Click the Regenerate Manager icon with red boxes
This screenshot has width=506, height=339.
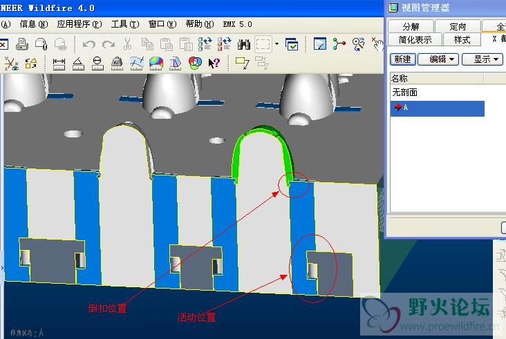(224, 43)
